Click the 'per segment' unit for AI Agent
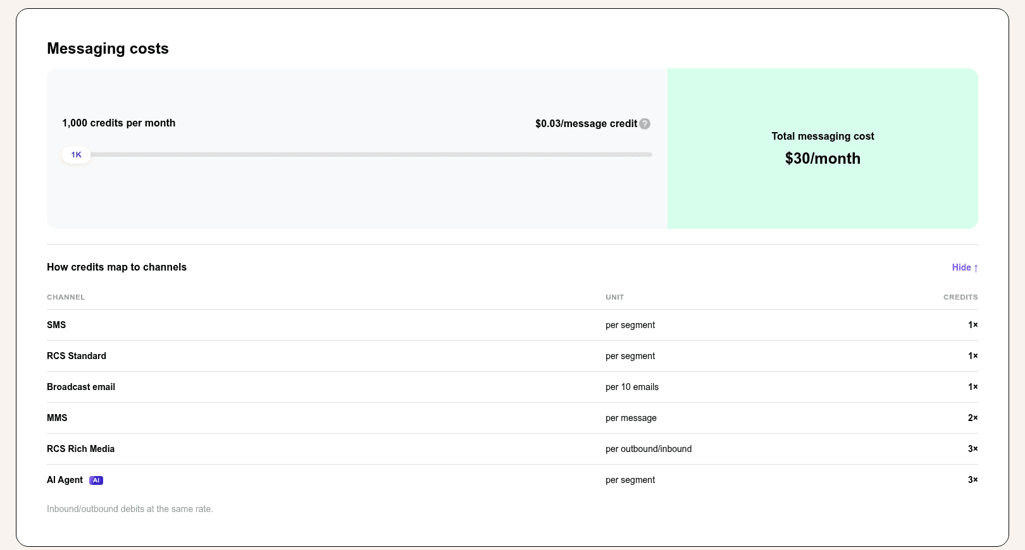The height and width of the screenshot is (550, 1025). pyautogui.click(x=630, y=480)
